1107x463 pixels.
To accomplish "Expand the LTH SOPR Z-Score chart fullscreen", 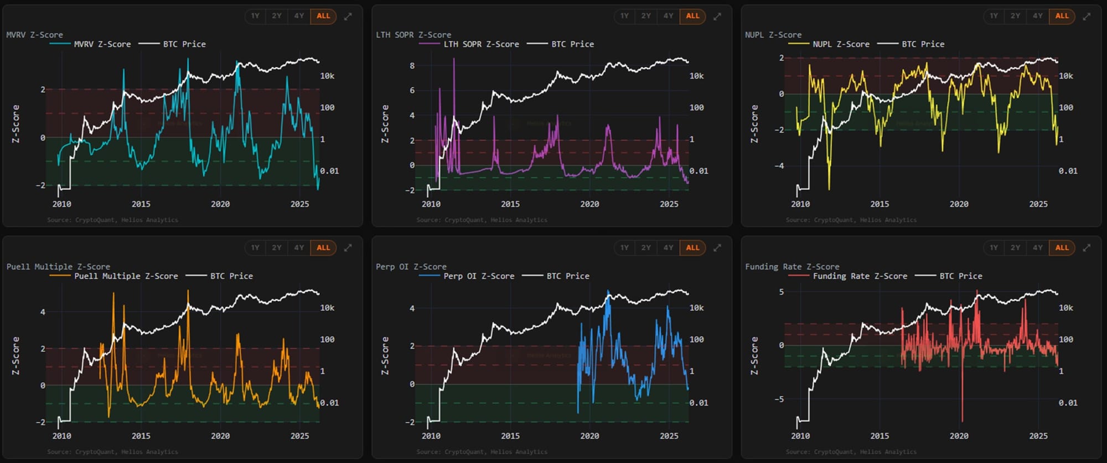I will 717,17.
